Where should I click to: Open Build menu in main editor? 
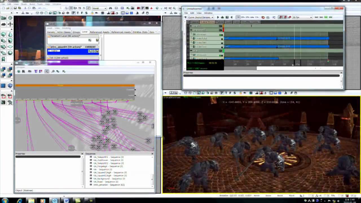pos(32,4)
